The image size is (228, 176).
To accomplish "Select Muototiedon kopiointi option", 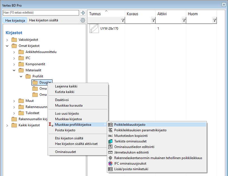I will point(131,136).
